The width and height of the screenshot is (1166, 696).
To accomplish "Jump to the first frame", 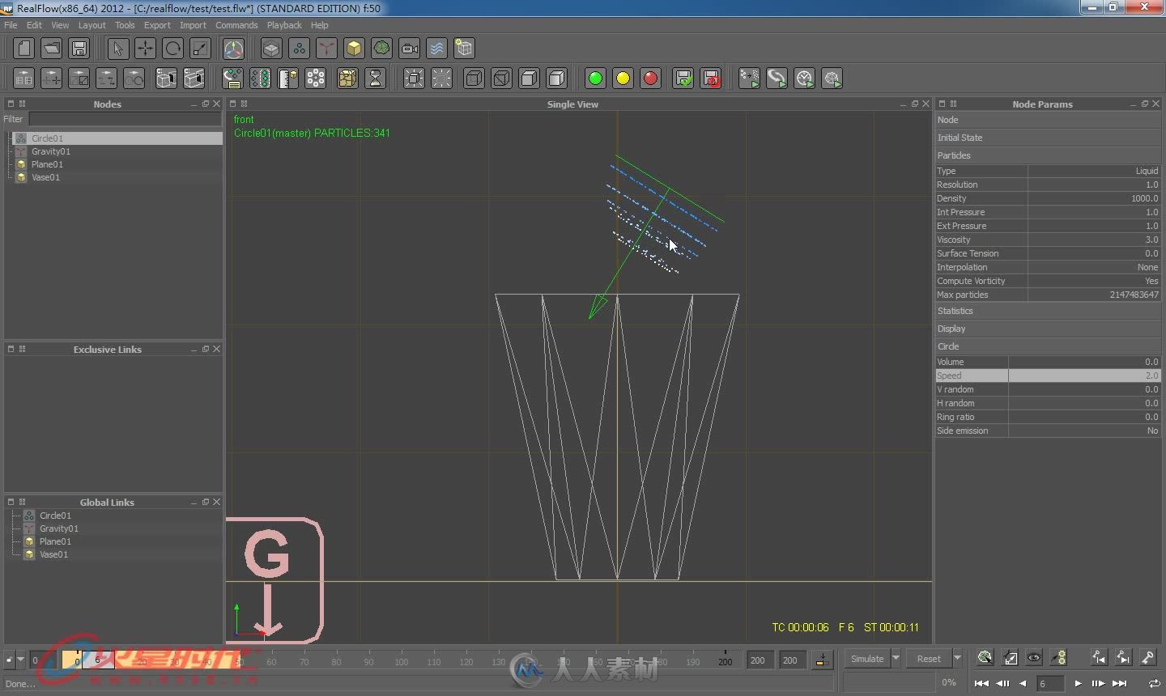I will (x=981, y=684).
